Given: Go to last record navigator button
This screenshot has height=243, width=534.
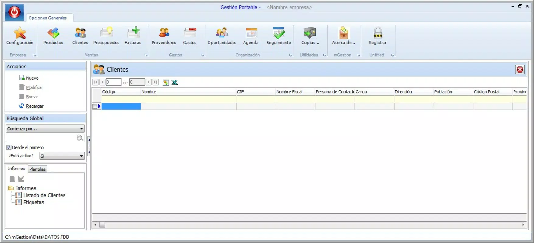Looking at the screenshot, I should click(156, 82).
